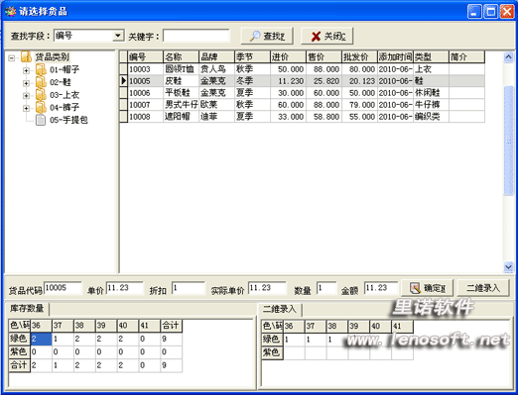Switch to the 二维录入 tab
This screenshot has width=518, height=395.
(280, 309)
